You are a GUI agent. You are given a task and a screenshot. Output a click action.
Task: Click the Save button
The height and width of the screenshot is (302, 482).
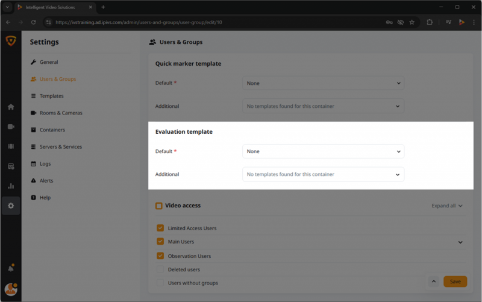[x=455, y=282]
